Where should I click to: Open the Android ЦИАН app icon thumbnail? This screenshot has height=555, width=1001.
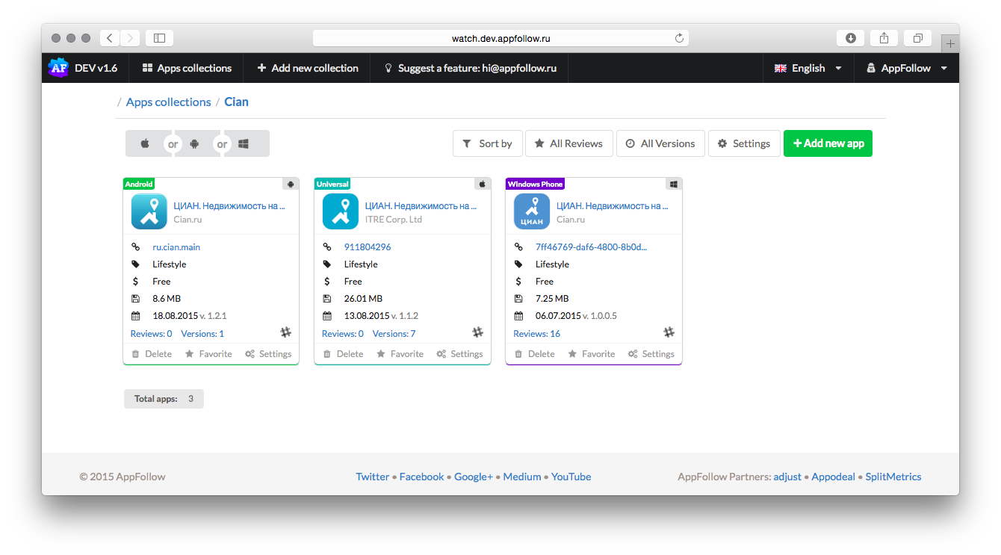click(x=149, y=211)
